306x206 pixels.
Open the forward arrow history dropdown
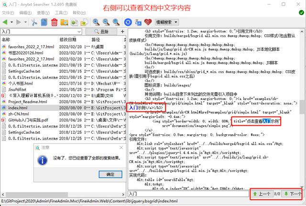(x=25, y=22)
